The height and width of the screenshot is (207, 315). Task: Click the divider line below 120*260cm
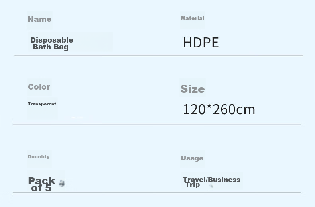coord(157,125)
